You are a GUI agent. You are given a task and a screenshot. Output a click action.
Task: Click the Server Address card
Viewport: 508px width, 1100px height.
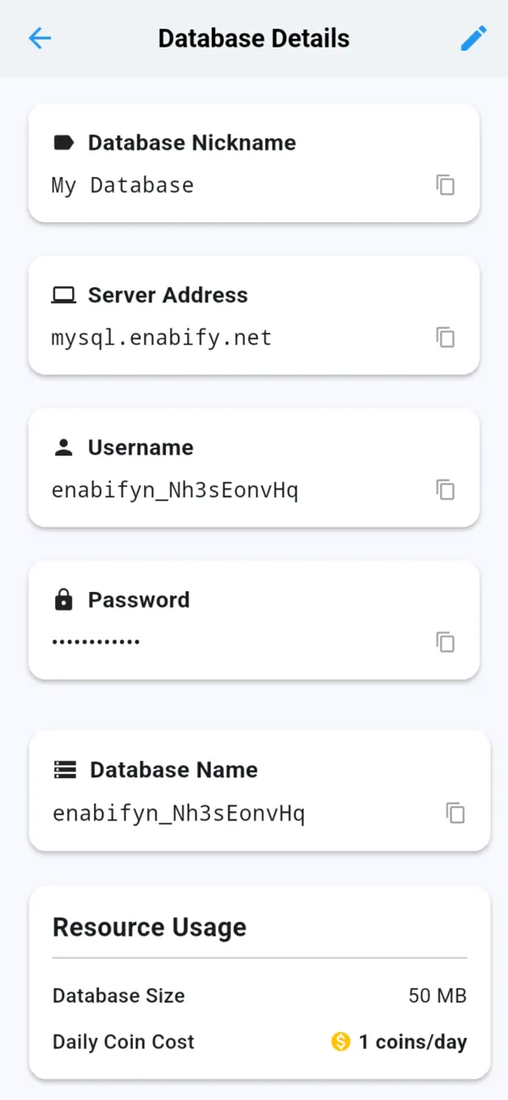click(254, 316)
